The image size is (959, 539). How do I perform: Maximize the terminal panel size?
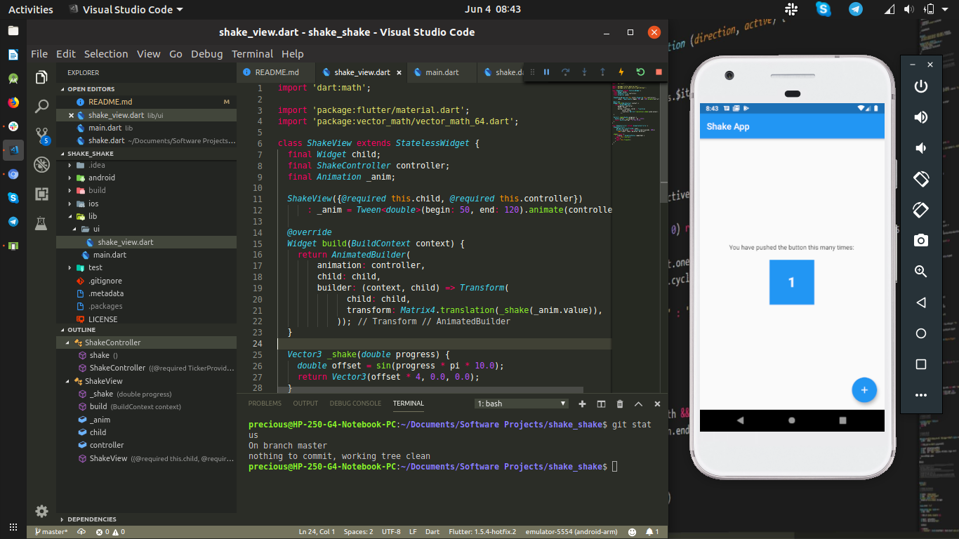(x=638, y=404)
